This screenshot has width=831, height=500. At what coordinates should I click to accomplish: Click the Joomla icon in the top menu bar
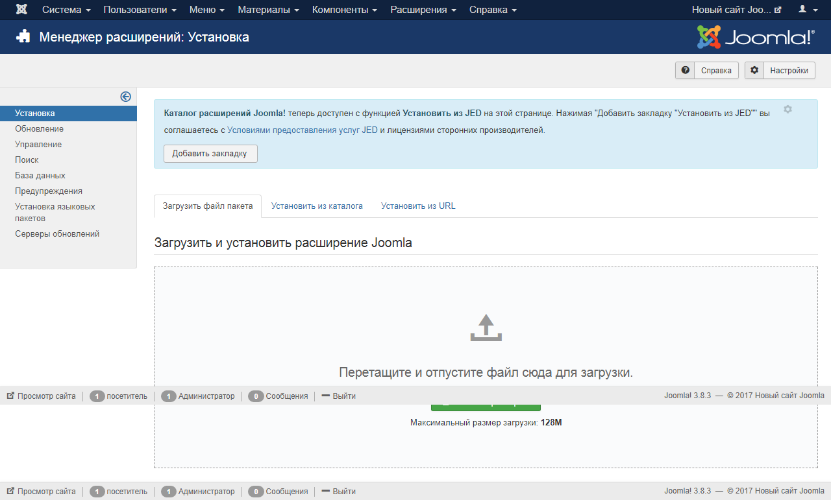[21, 10]
